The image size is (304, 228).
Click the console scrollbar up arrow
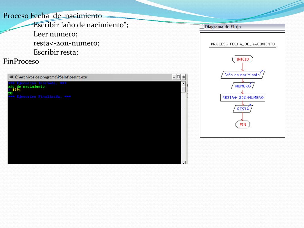click(183, 84)
